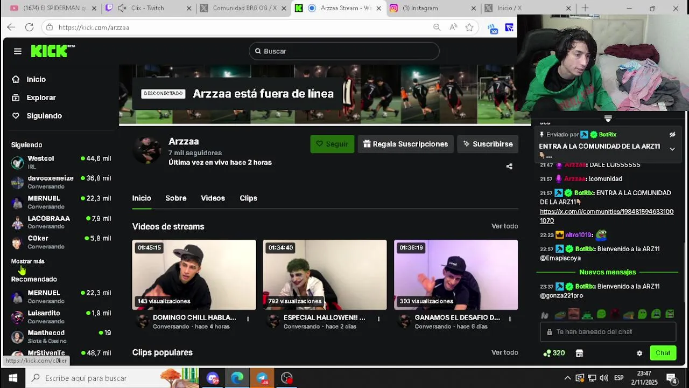Switch to the Sobre tab
The height and width of the screenshot is (388, 689).
[176, 198]
